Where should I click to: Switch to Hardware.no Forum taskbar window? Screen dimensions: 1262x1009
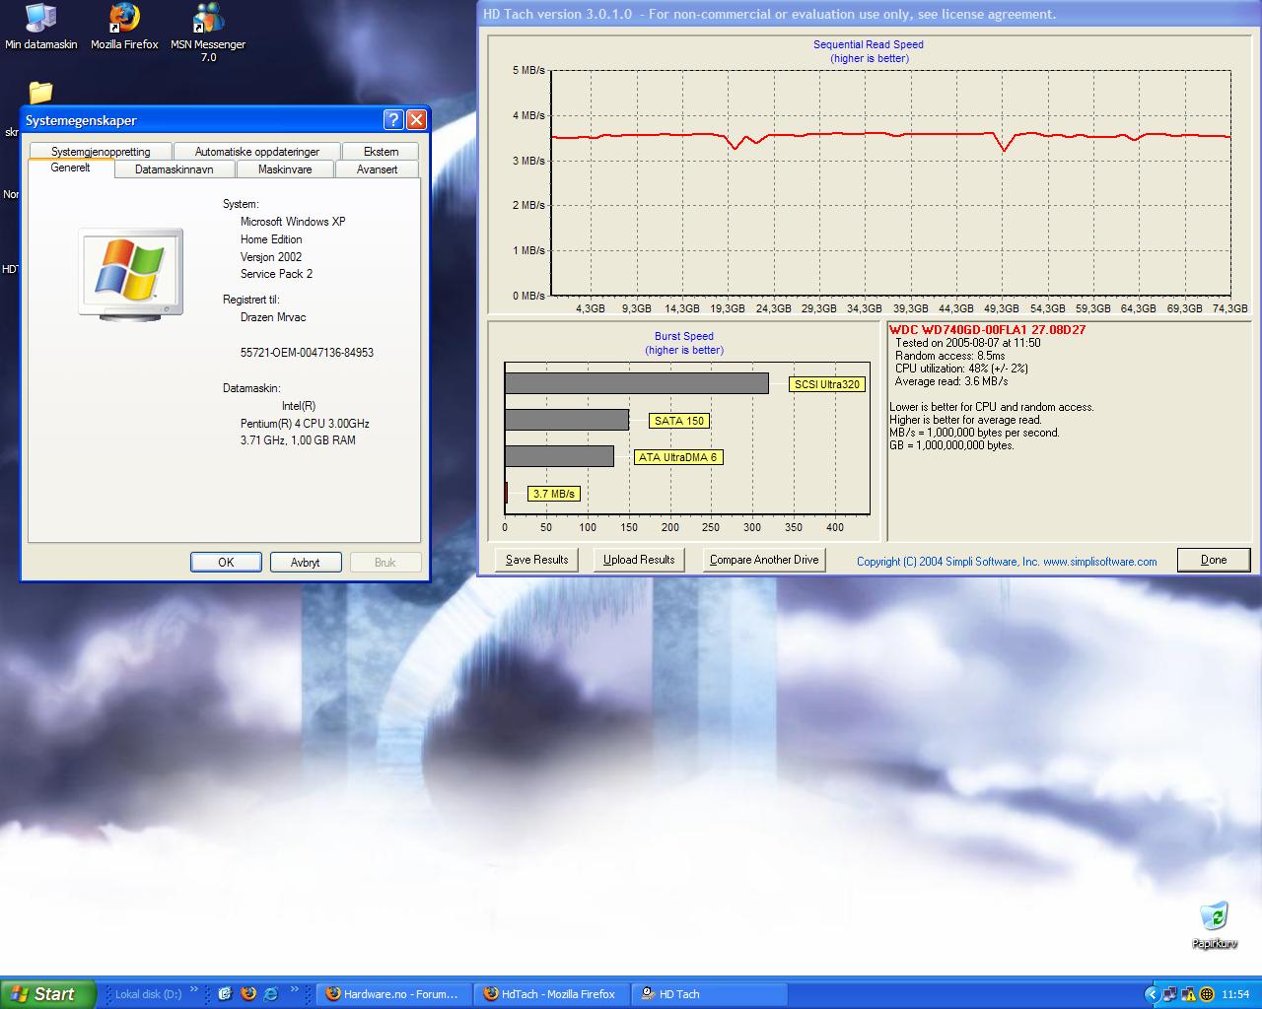tap(394, 994)
